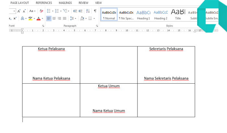Decrease font size with Shrink Font icon
This screenshot has width=227, height=133.
click(x=24, y=11)
